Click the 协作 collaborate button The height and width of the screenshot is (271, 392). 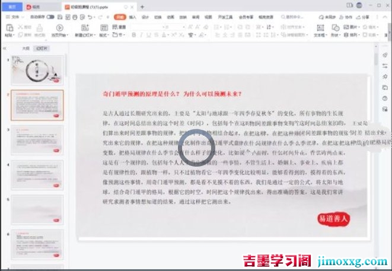(346, 17)
